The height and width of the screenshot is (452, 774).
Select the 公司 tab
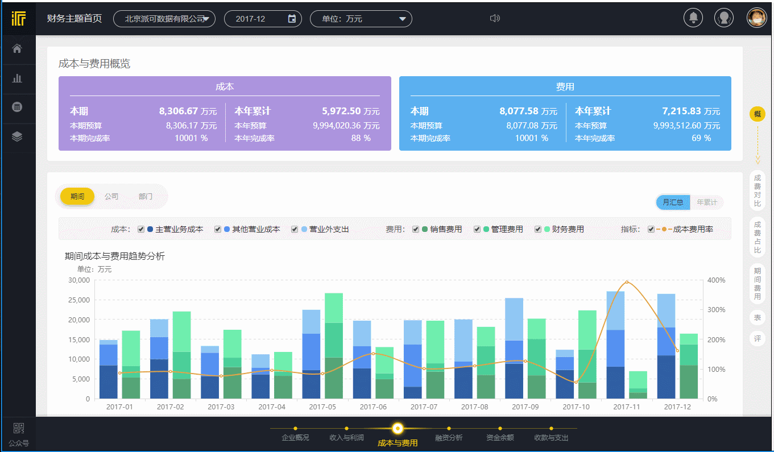point(111,196)
